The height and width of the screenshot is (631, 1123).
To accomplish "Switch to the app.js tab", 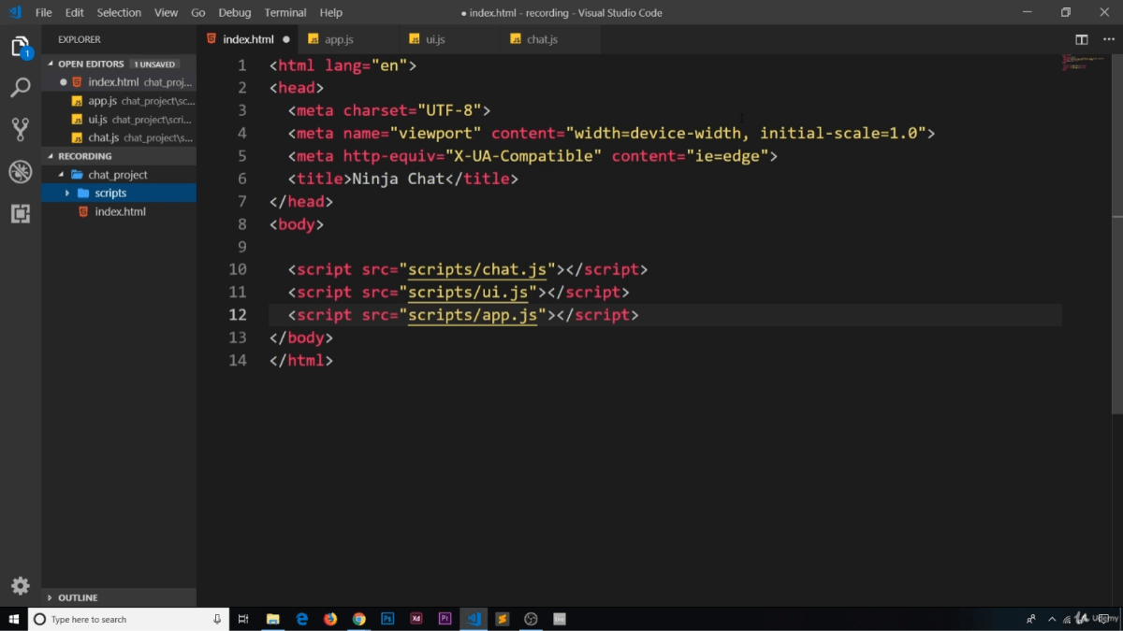I will (338, 39).
